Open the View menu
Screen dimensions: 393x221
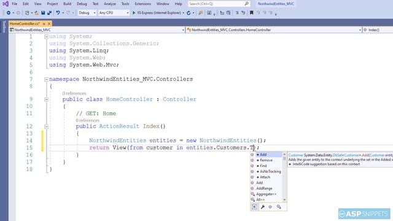click(37, 4)
